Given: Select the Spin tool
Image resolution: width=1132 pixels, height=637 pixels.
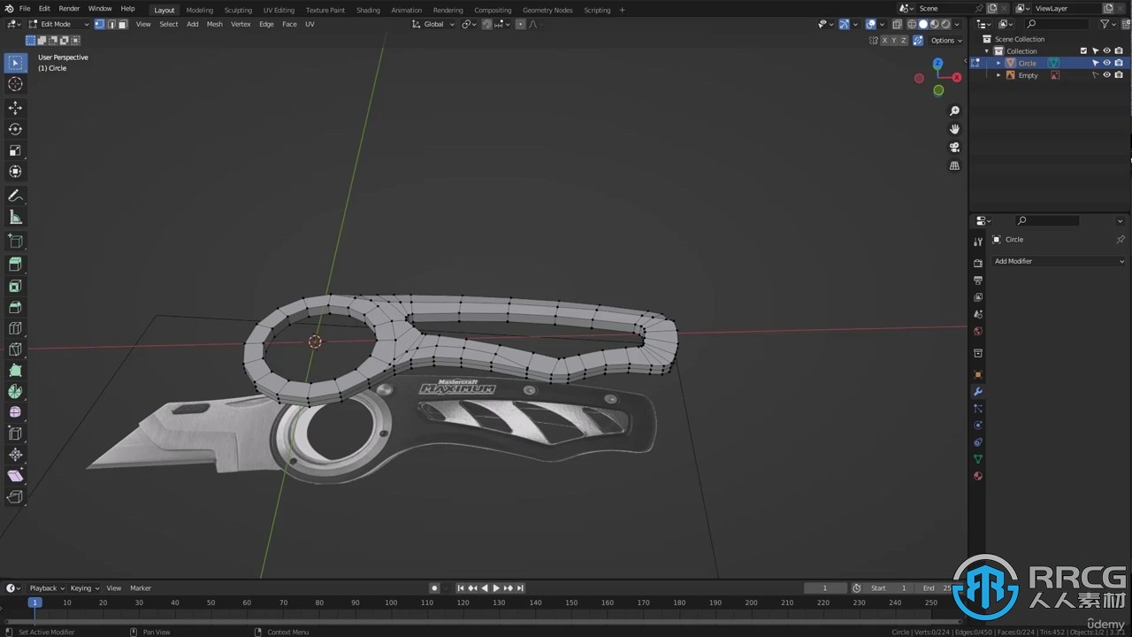Looking at the screenshot, I should point(15,391).
